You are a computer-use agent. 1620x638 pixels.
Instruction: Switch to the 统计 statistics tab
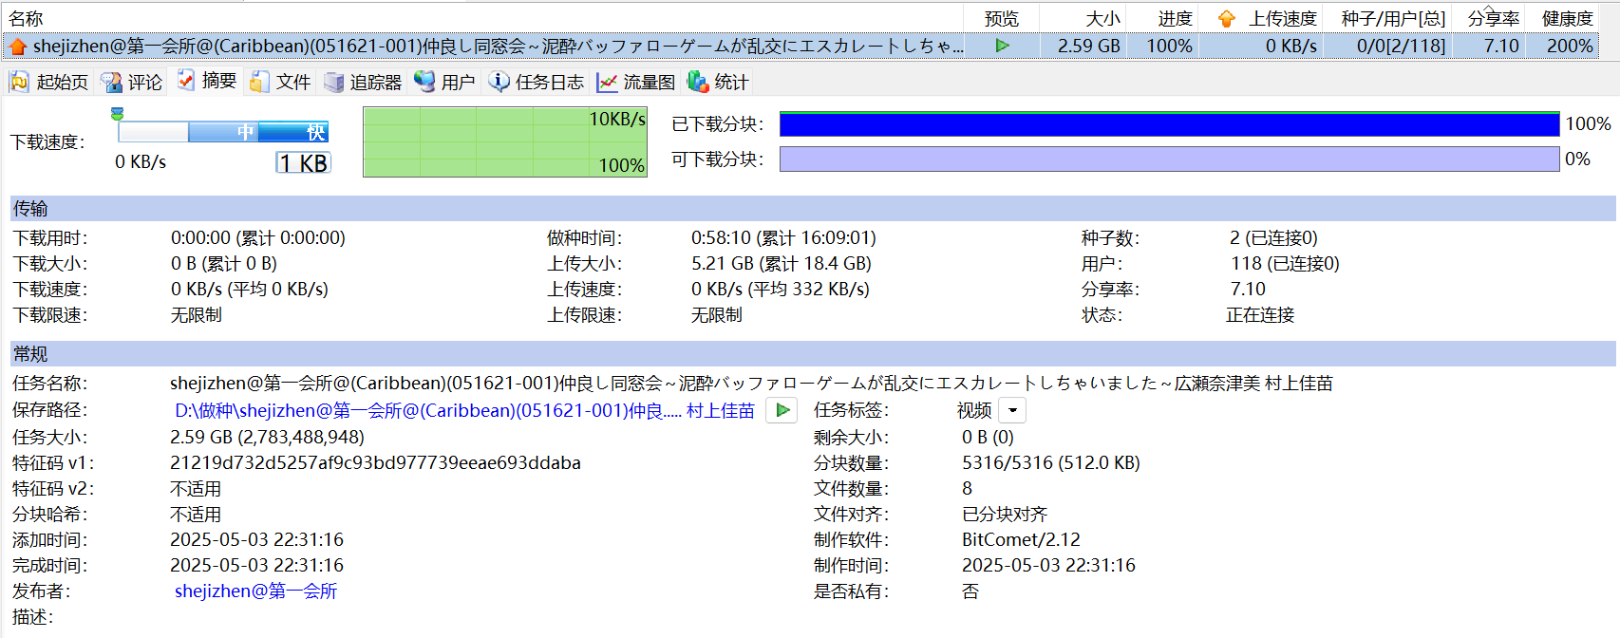click(719, 83)
